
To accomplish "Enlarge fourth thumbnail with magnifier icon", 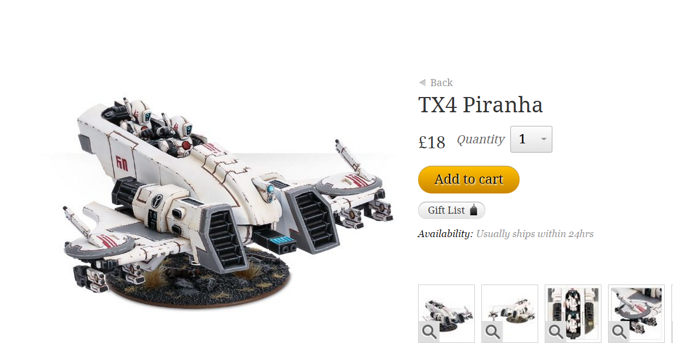I will (620, 331).
